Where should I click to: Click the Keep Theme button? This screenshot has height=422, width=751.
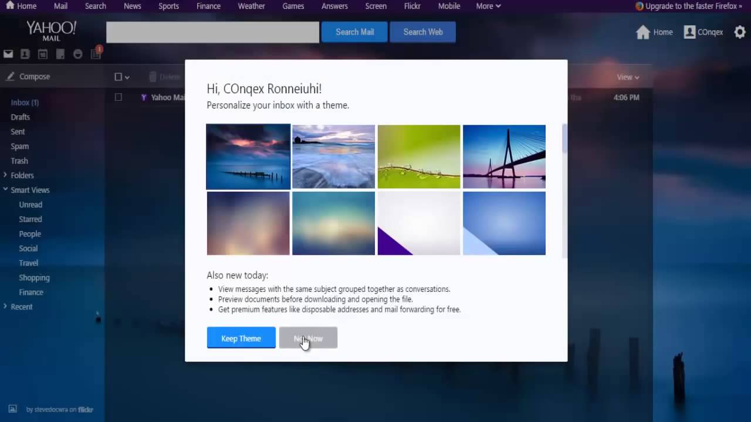click(241, 338)
